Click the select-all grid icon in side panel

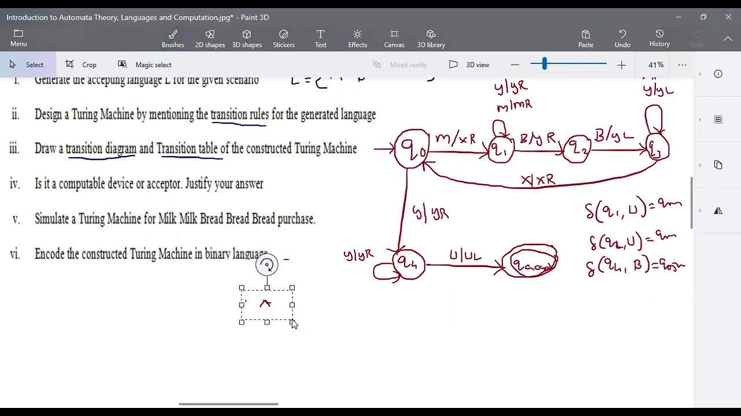pos(718,120)
